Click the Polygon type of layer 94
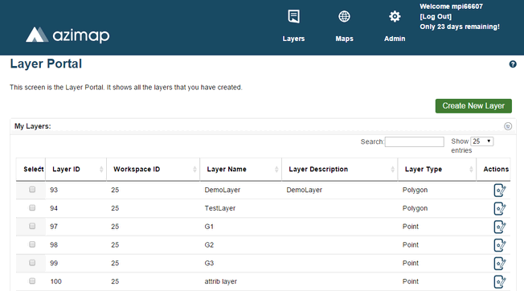 (x=415, y=208)
